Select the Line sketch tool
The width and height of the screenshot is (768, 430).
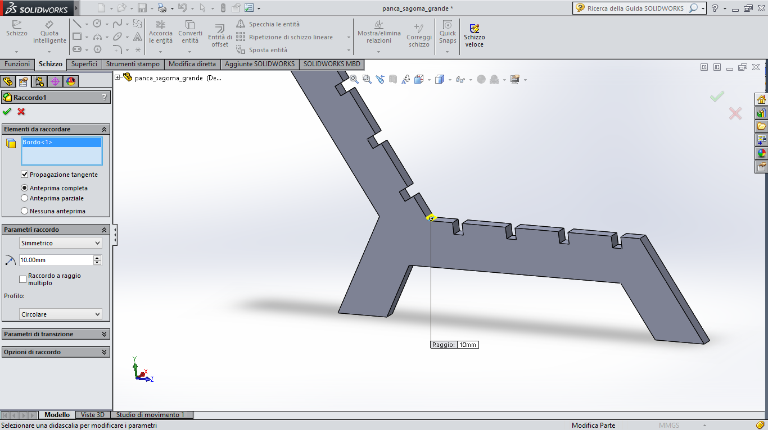point(77,24)
